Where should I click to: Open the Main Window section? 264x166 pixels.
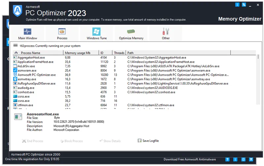[28, 34]
